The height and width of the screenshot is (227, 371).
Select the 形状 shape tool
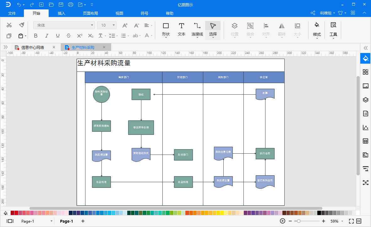tap(166, 30)
